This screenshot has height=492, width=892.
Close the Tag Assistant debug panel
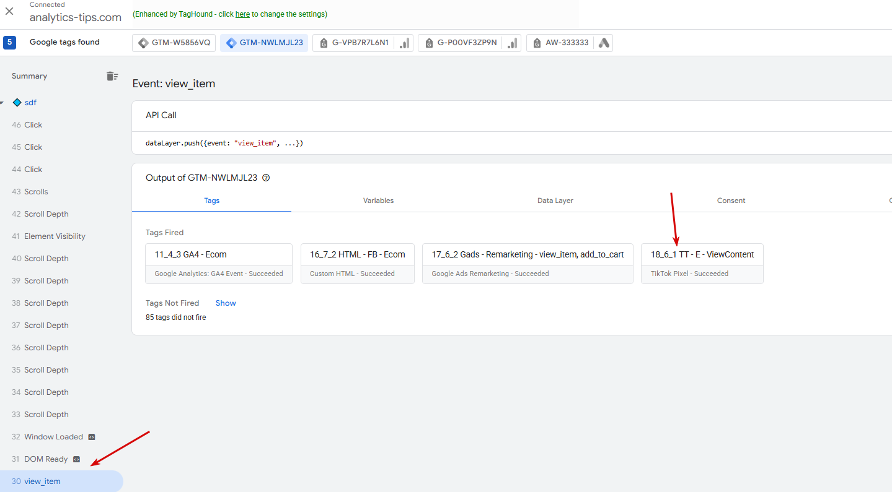(9, 11)
